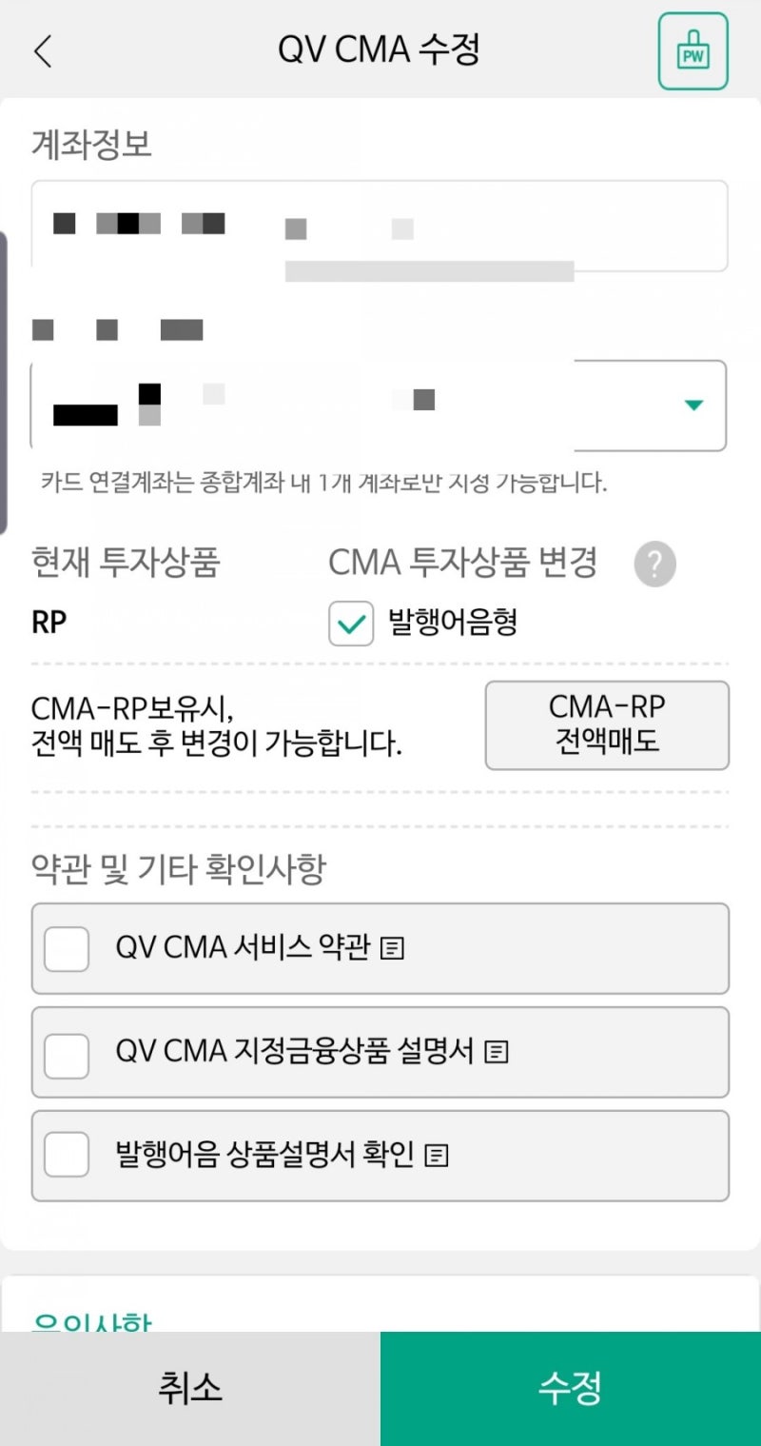The image size is (761, 1446).
Task: Tap the 취소 cancel button
Action: coord(190,1388)
